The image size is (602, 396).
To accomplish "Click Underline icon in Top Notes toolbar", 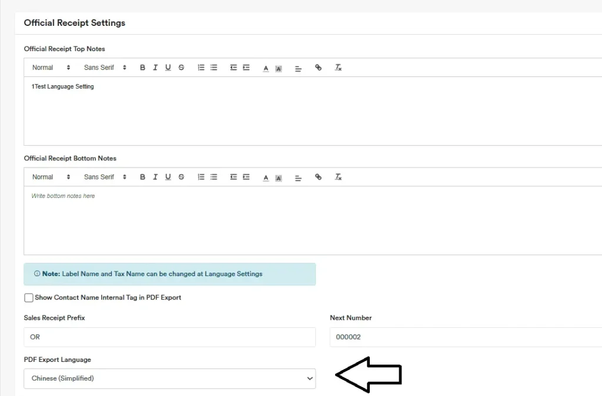I will [x=168, y=68].
